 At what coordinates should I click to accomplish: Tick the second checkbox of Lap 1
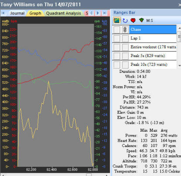coord(125,38)
